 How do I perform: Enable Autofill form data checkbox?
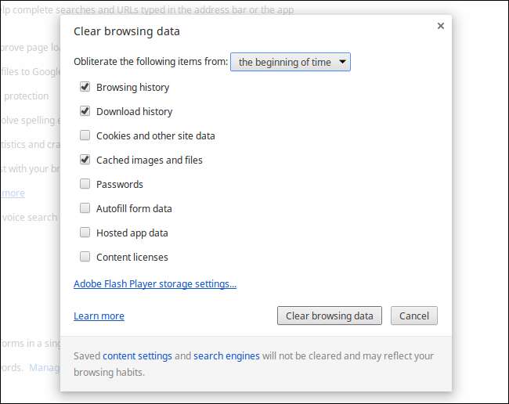[x=85, y=208]
